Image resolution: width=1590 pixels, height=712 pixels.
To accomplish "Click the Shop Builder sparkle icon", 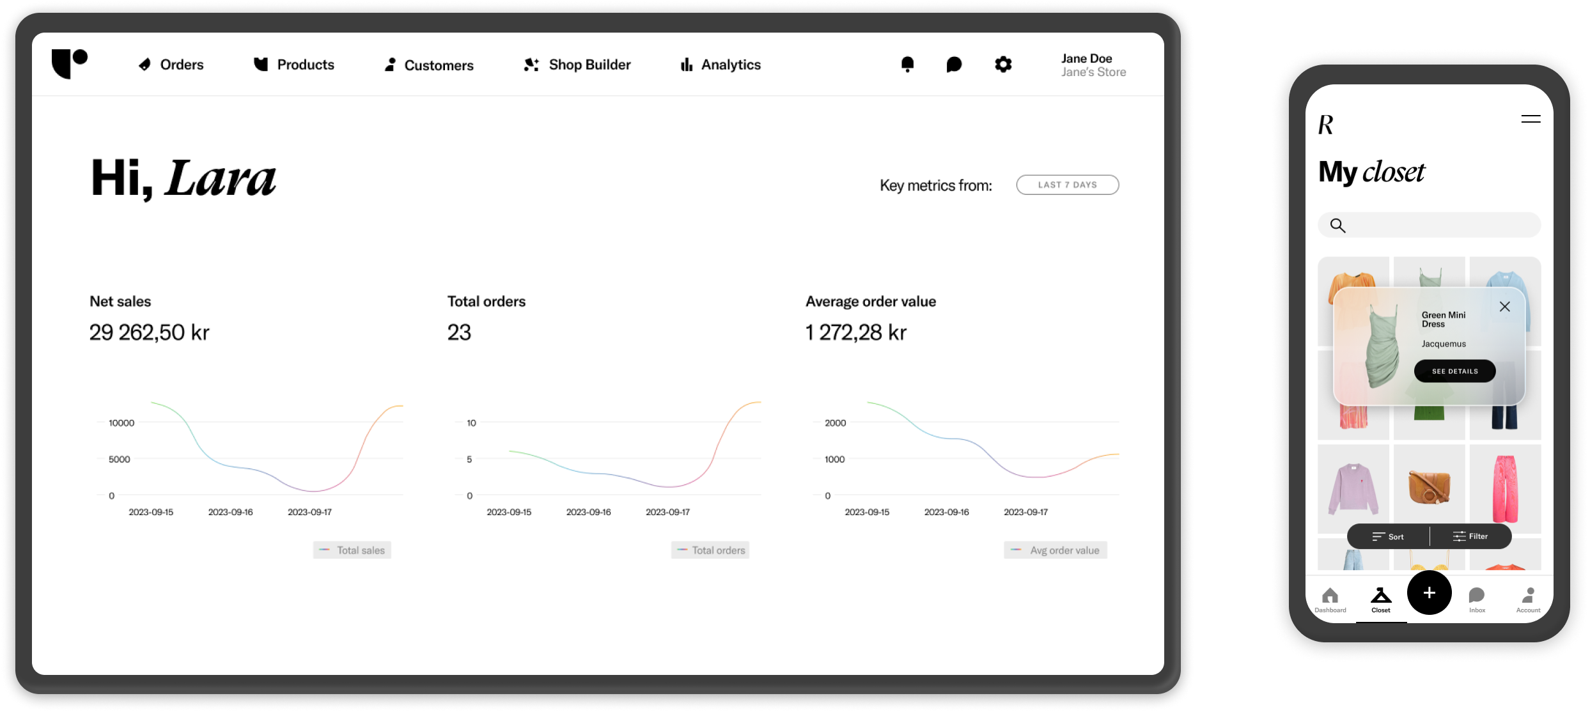I will [x=531, y=65].
